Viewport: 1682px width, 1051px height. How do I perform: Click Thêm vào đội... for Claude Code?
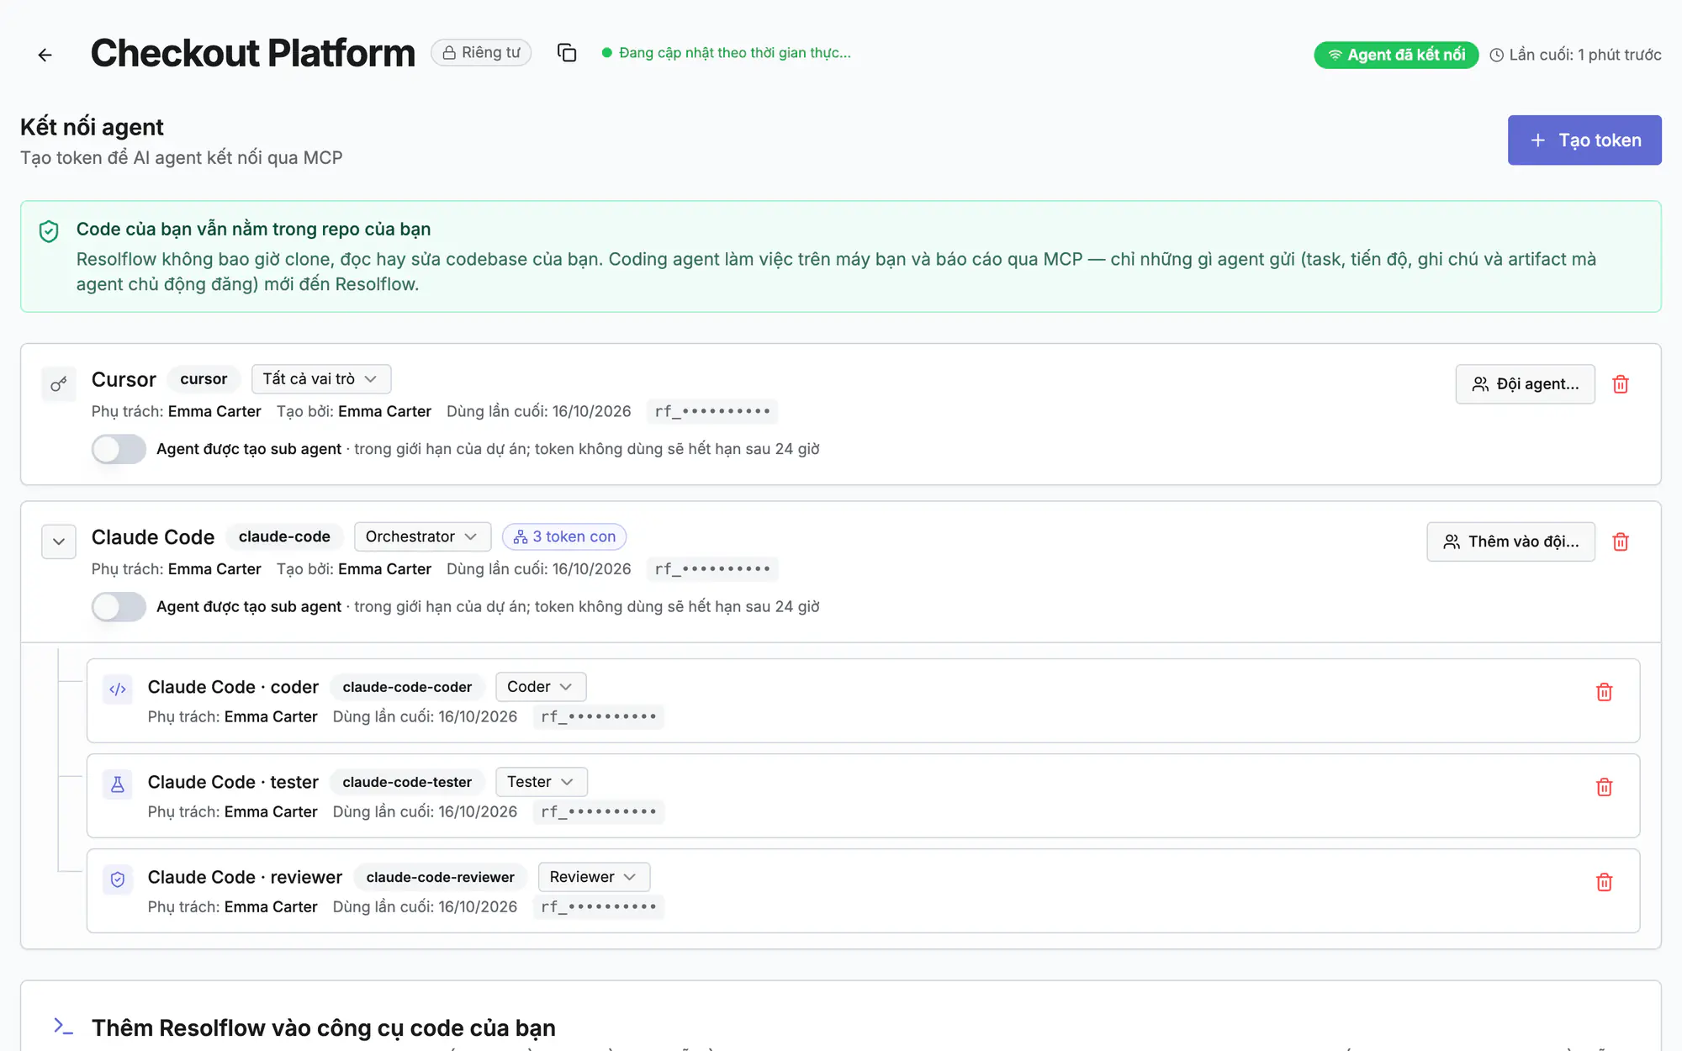pos(1511,541)
